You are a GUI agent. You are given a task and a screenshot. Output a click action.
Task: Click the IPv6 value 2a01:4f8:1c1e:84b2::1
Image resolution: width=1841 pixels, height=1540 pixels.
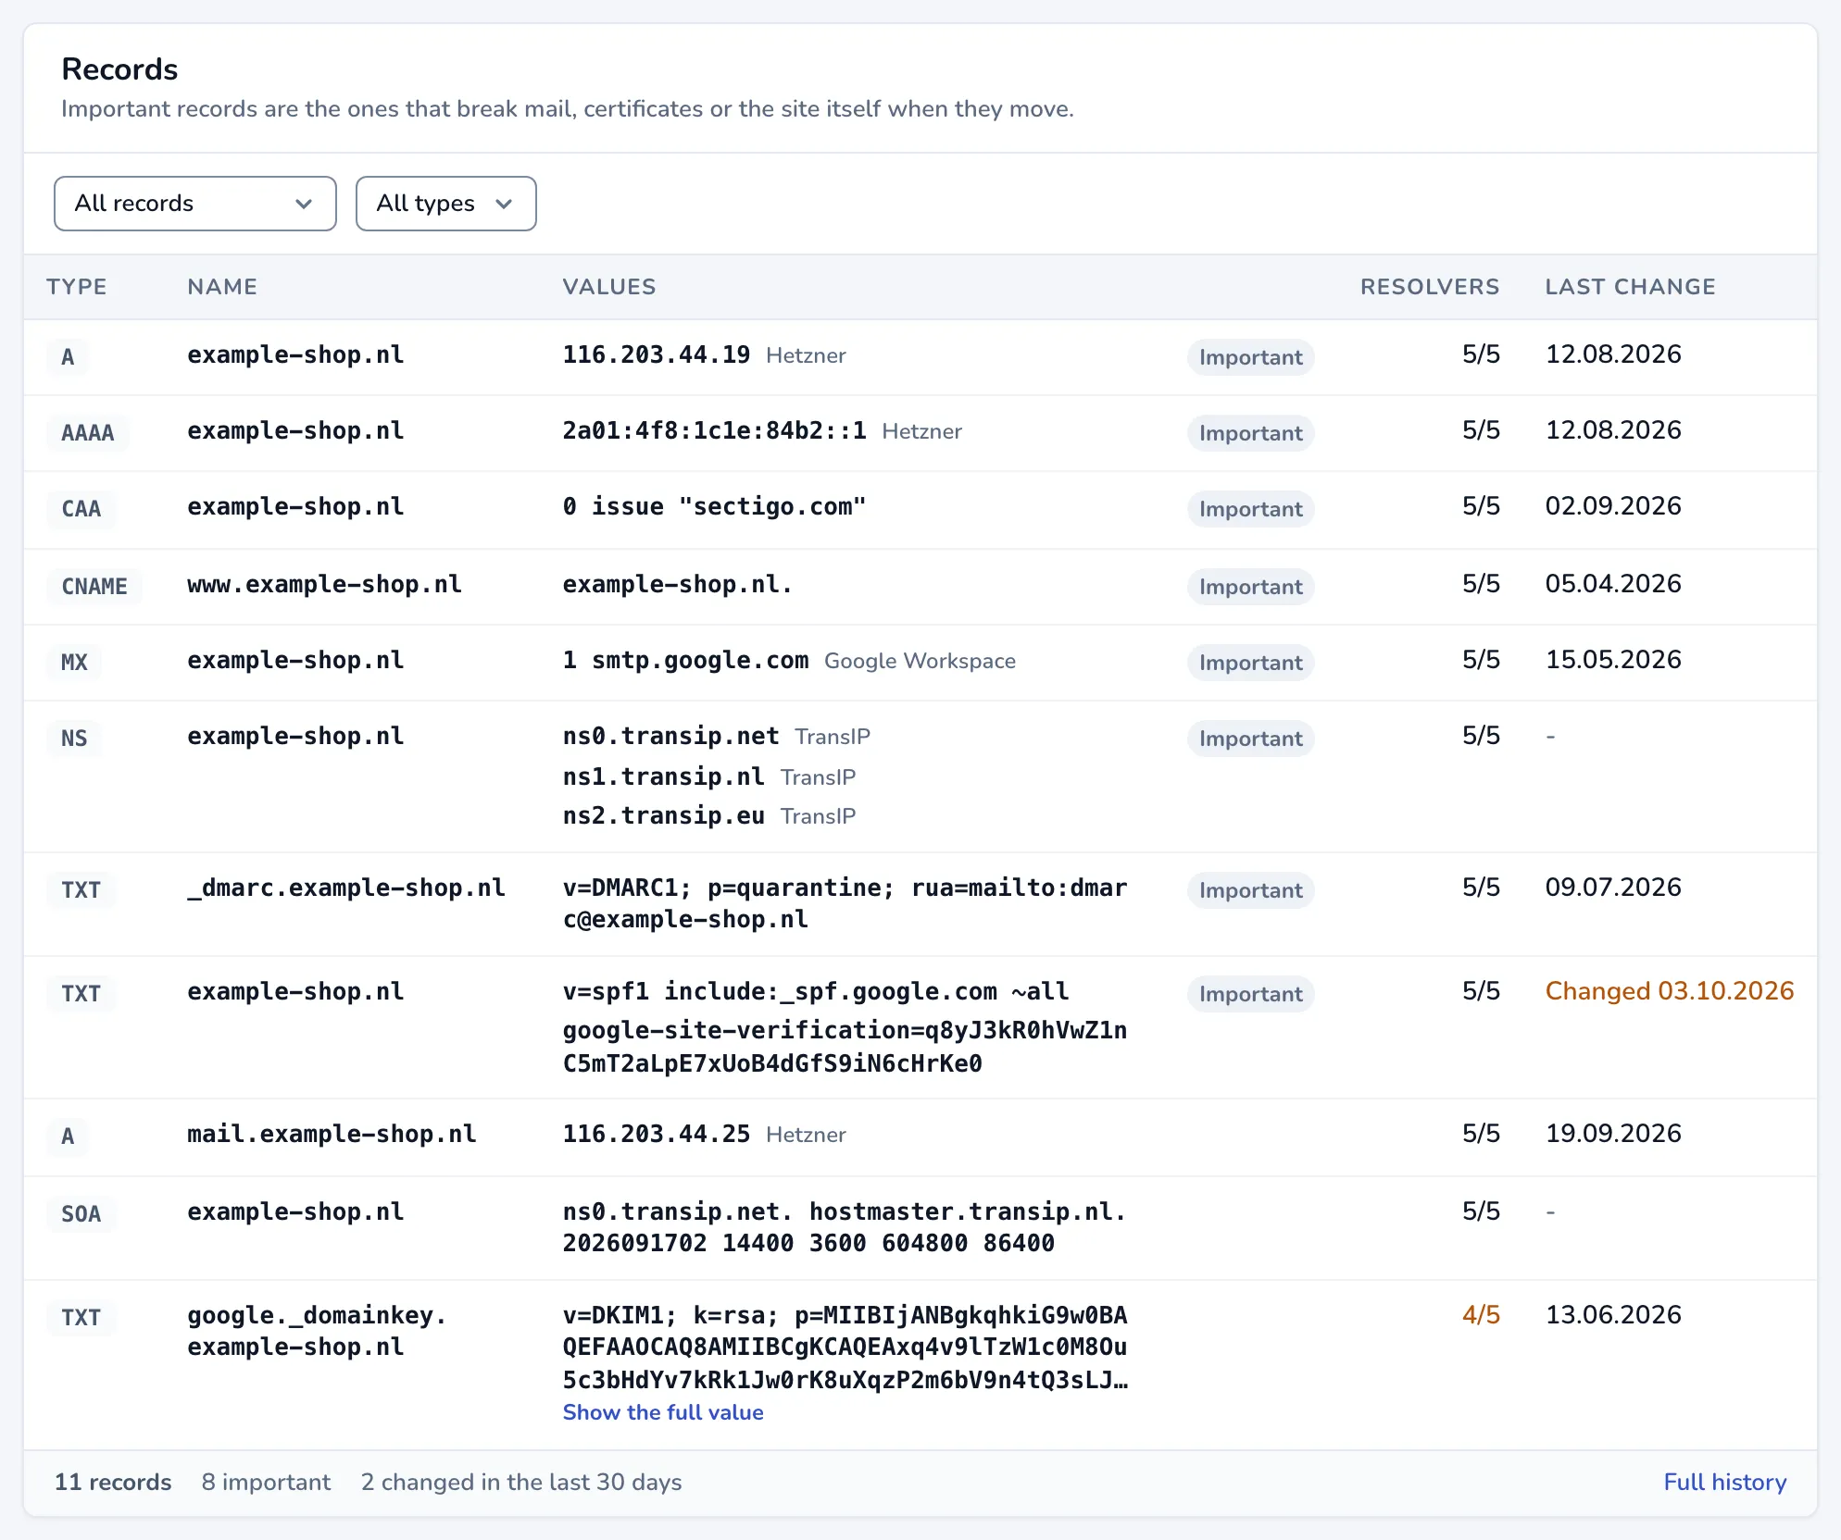coord(715,431)
